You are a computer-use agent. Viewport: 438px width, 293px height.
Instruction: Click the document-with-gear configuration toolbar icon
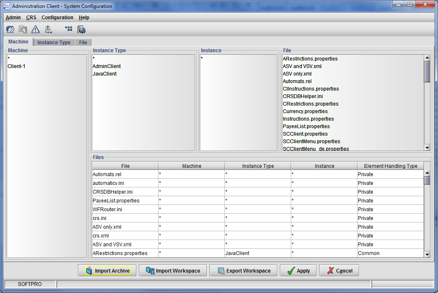click(x=81, y=29)
